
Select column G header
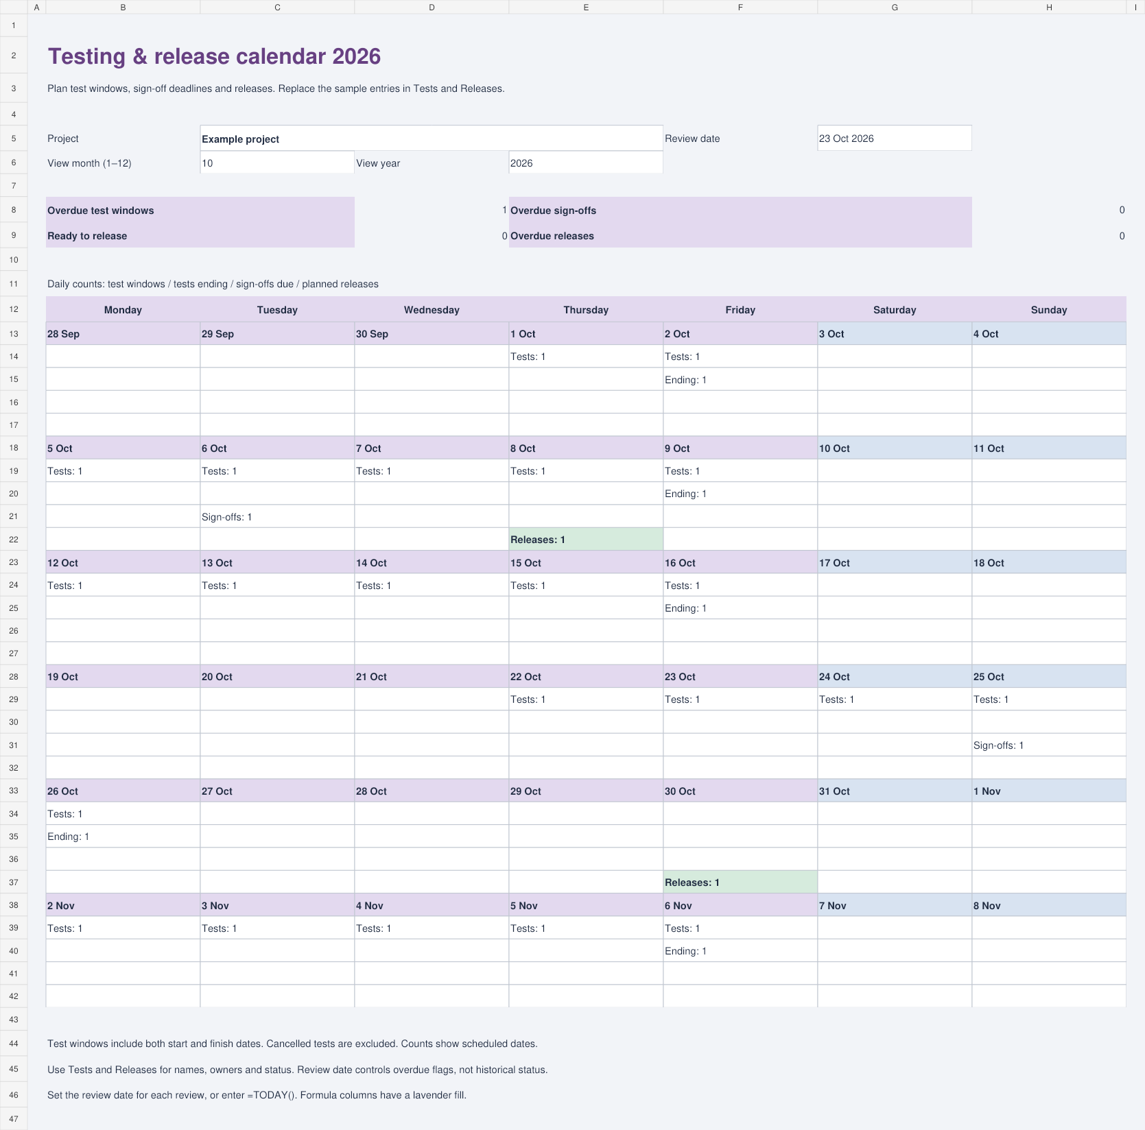895,7
